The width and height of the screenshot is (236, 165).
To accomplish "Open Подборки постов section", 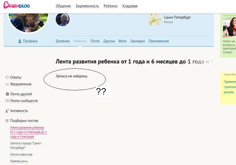I will pyautogui.click(x=24, y=121).
